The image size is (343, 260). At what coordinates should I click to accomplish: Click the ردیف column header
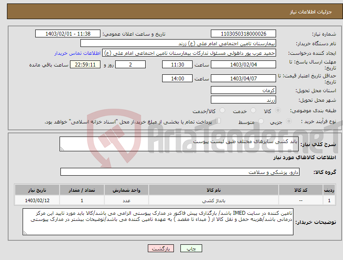329,190
